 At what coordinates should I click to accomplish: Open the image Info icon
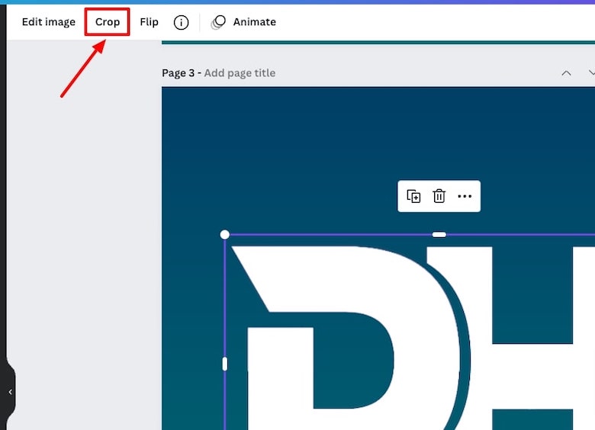[181, 22]
